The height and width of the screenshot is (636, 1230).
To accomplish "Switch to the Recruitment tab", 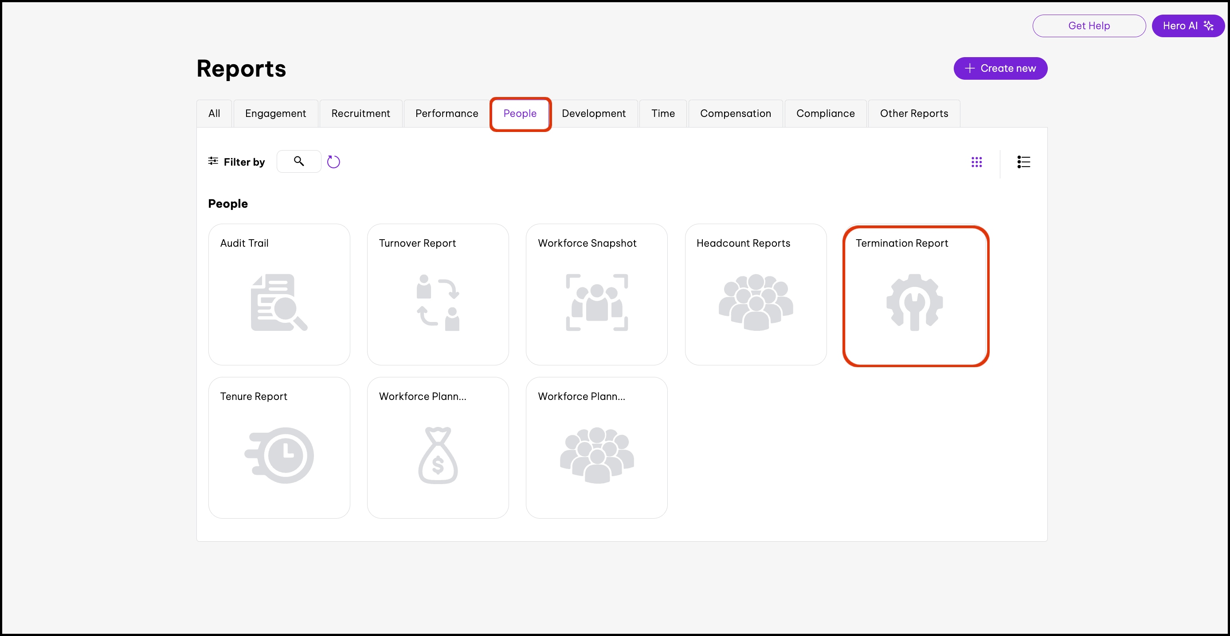I will (360, 113).
